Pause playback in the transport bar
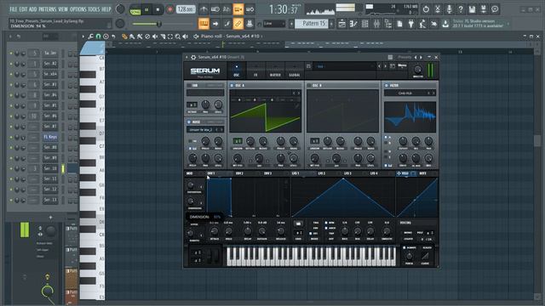Screen dimensions: 545x306 pyautogui.click(x=146, y=9)
